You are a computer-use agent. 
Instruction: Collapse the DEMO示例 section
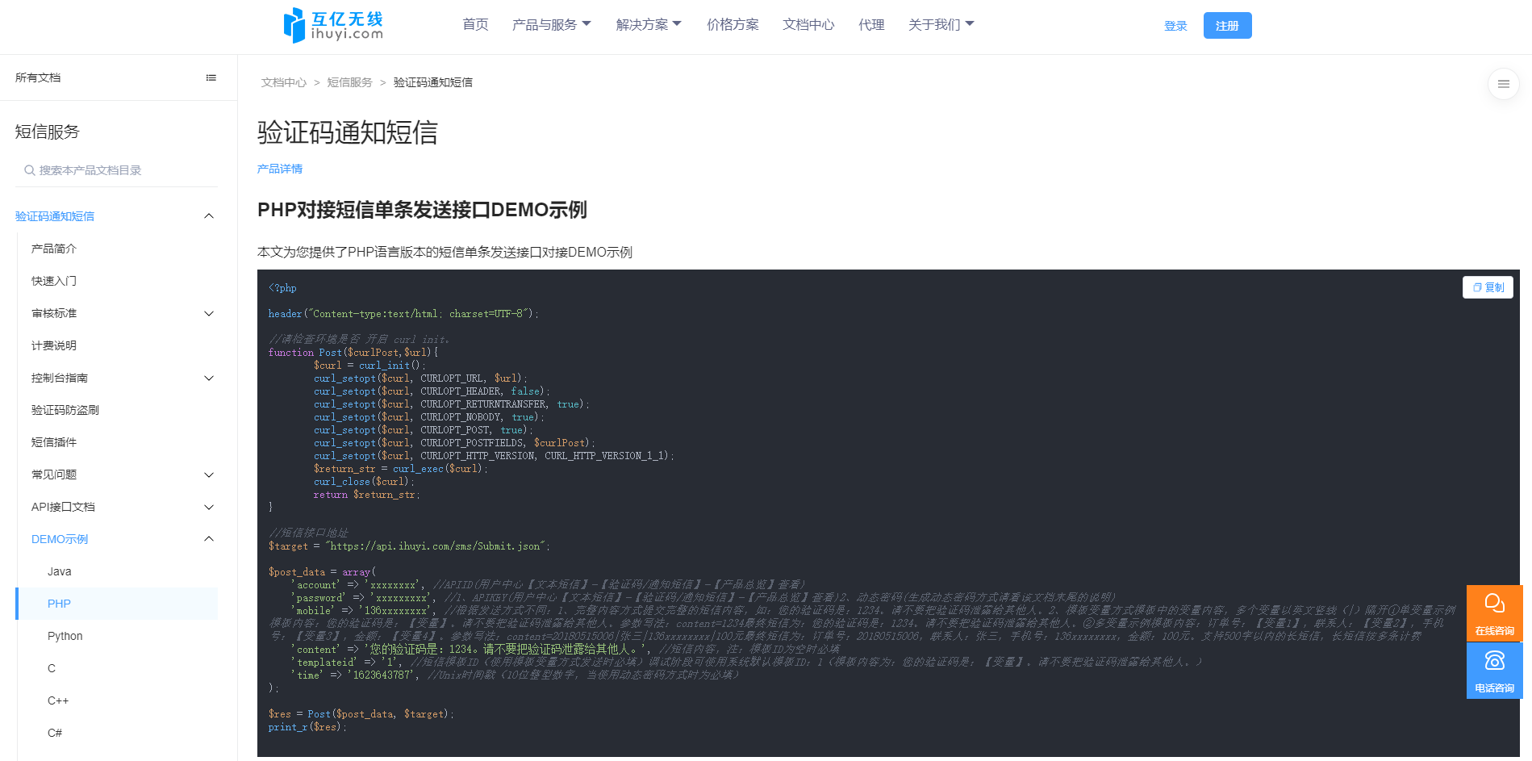coord(209,539)
